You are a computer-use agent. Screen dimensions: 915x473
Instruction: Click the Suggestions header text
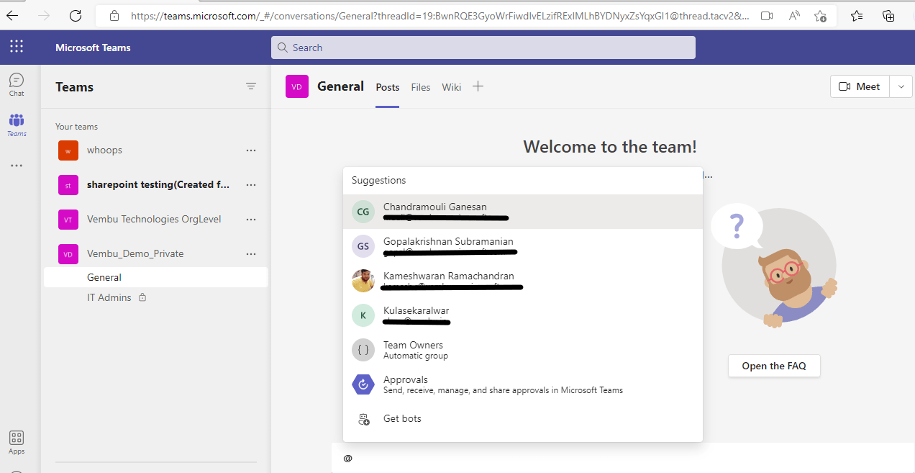click(378, 181)
